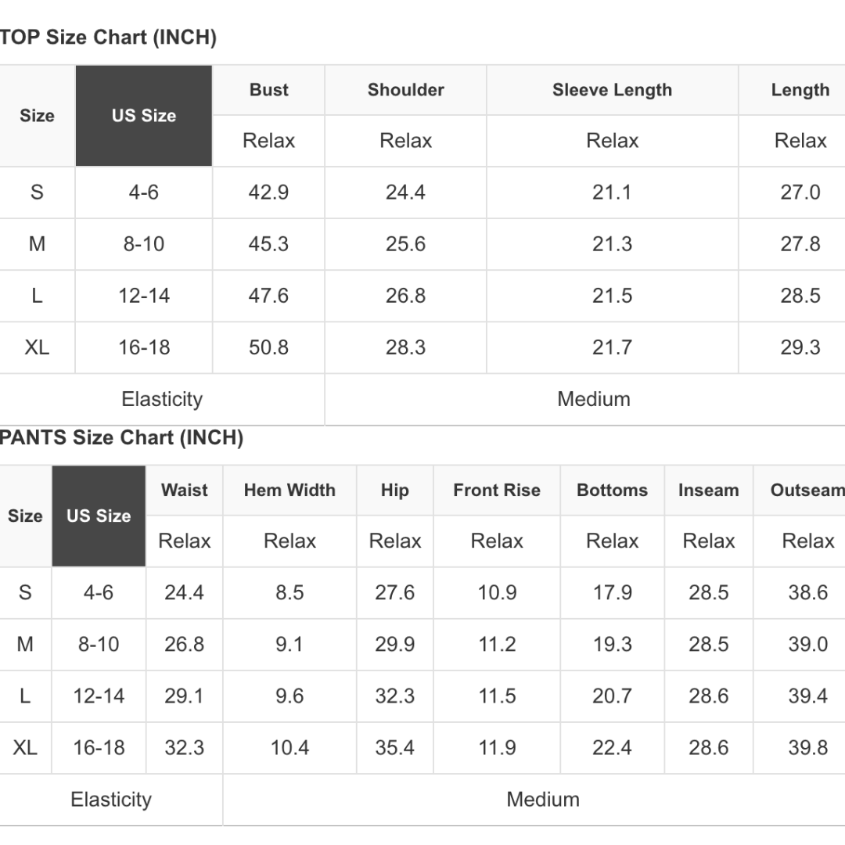
Task: Click the 10.4 hem width cell
Action: [x=289, y=748]
